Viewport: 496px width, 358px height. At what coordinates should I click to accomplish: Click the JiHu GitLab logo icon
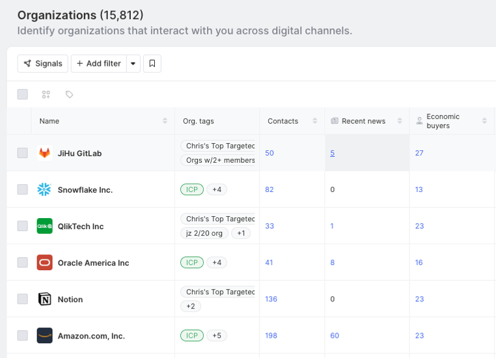pos(44,153)
